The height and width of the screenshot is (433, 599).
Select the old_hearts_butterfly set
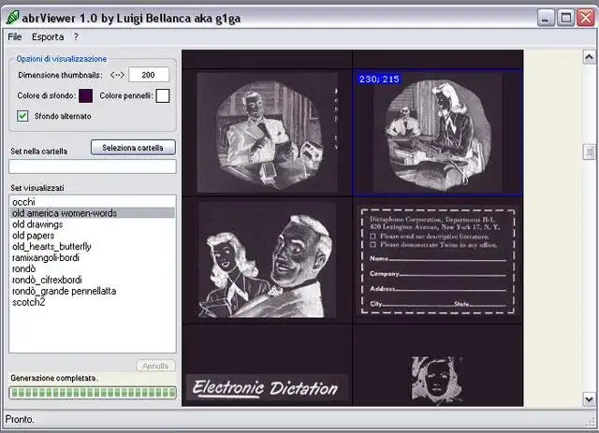click(x=93, y=247)
